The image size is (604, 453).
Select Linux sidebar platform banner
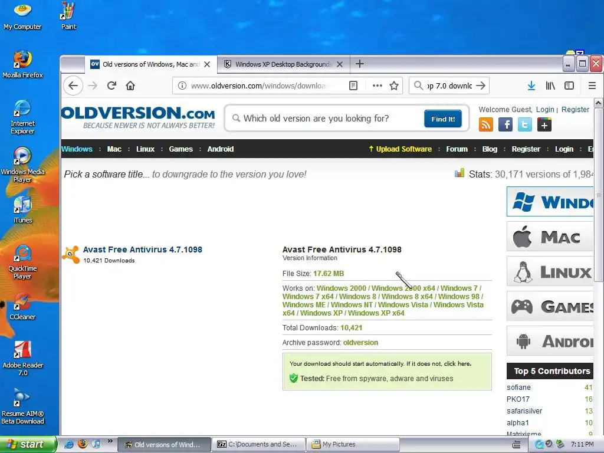pos(550,271)
